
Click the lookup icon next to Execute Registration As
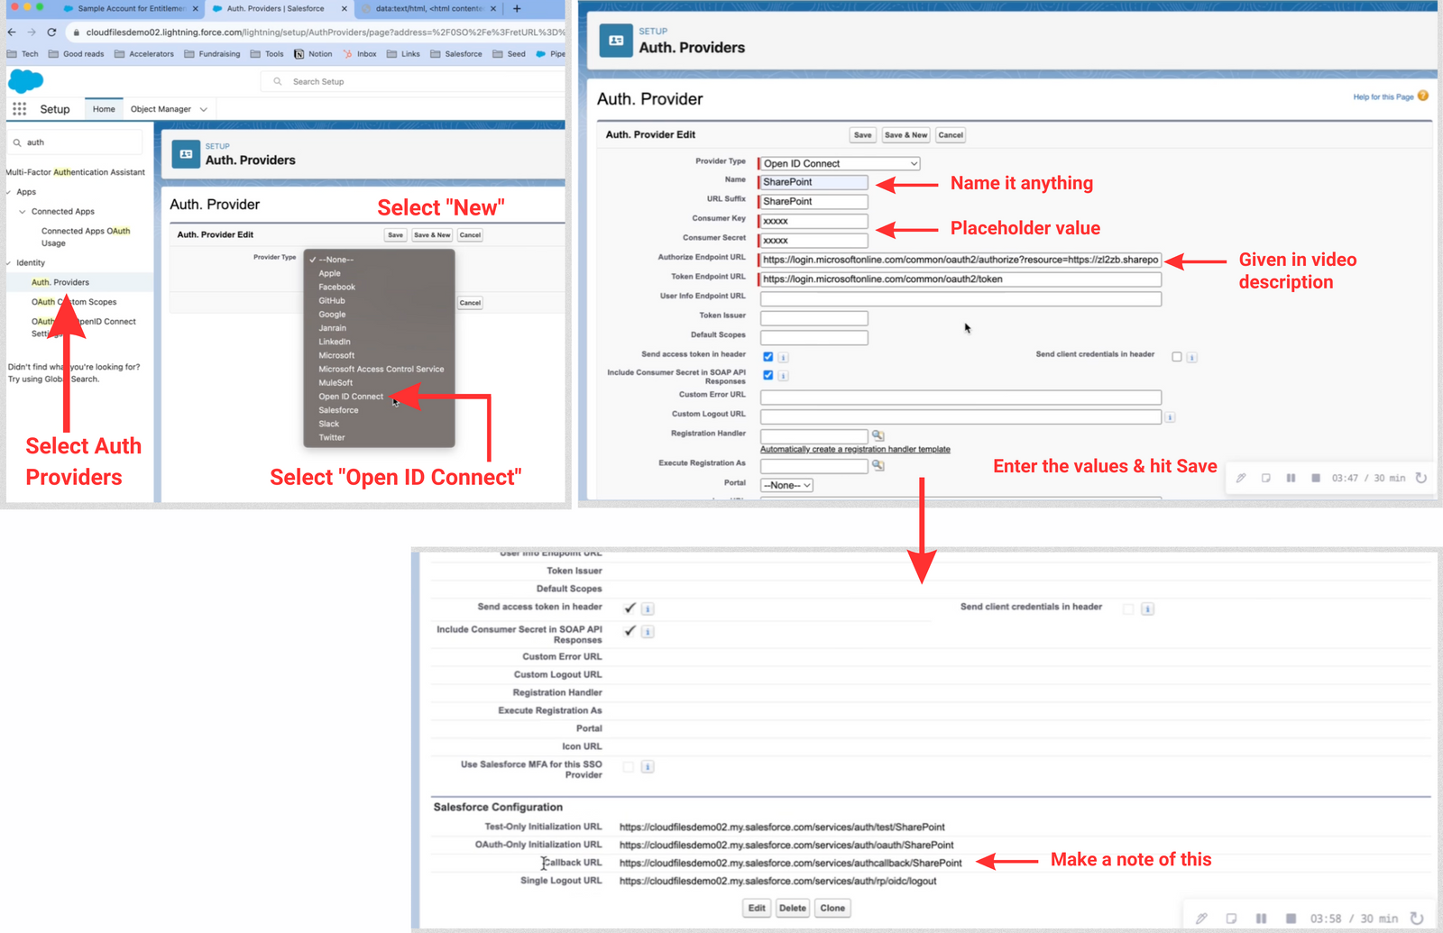pos(878,465)
